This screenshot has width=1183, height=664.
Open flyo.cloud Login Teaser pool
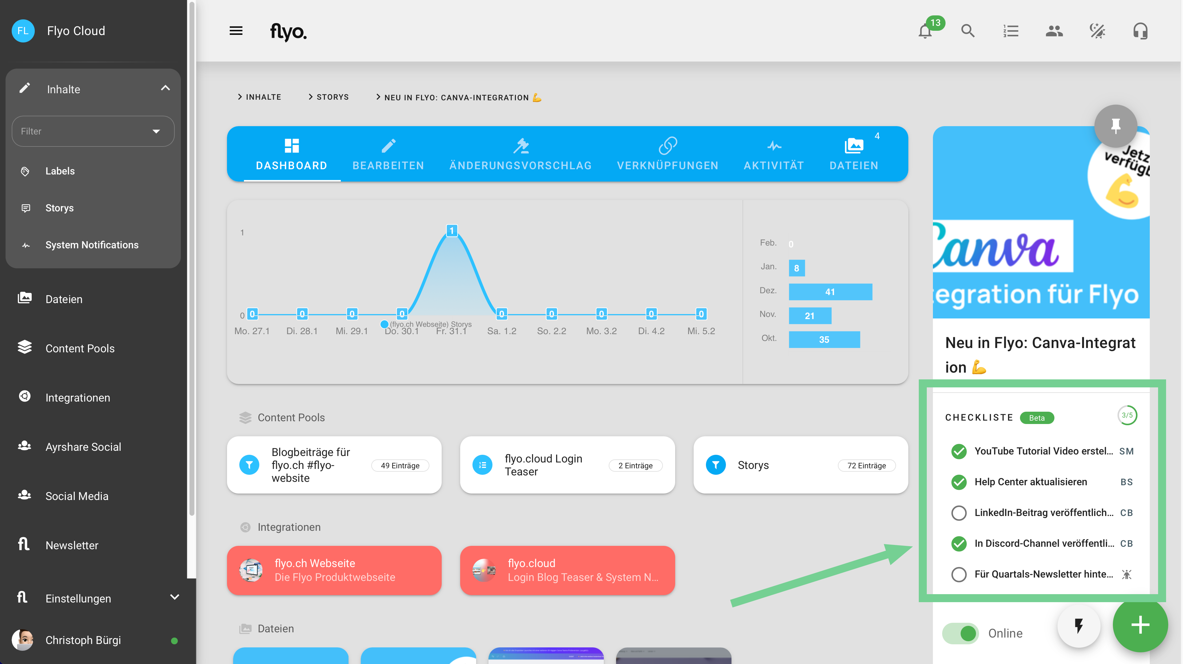[x=567, y=465]
